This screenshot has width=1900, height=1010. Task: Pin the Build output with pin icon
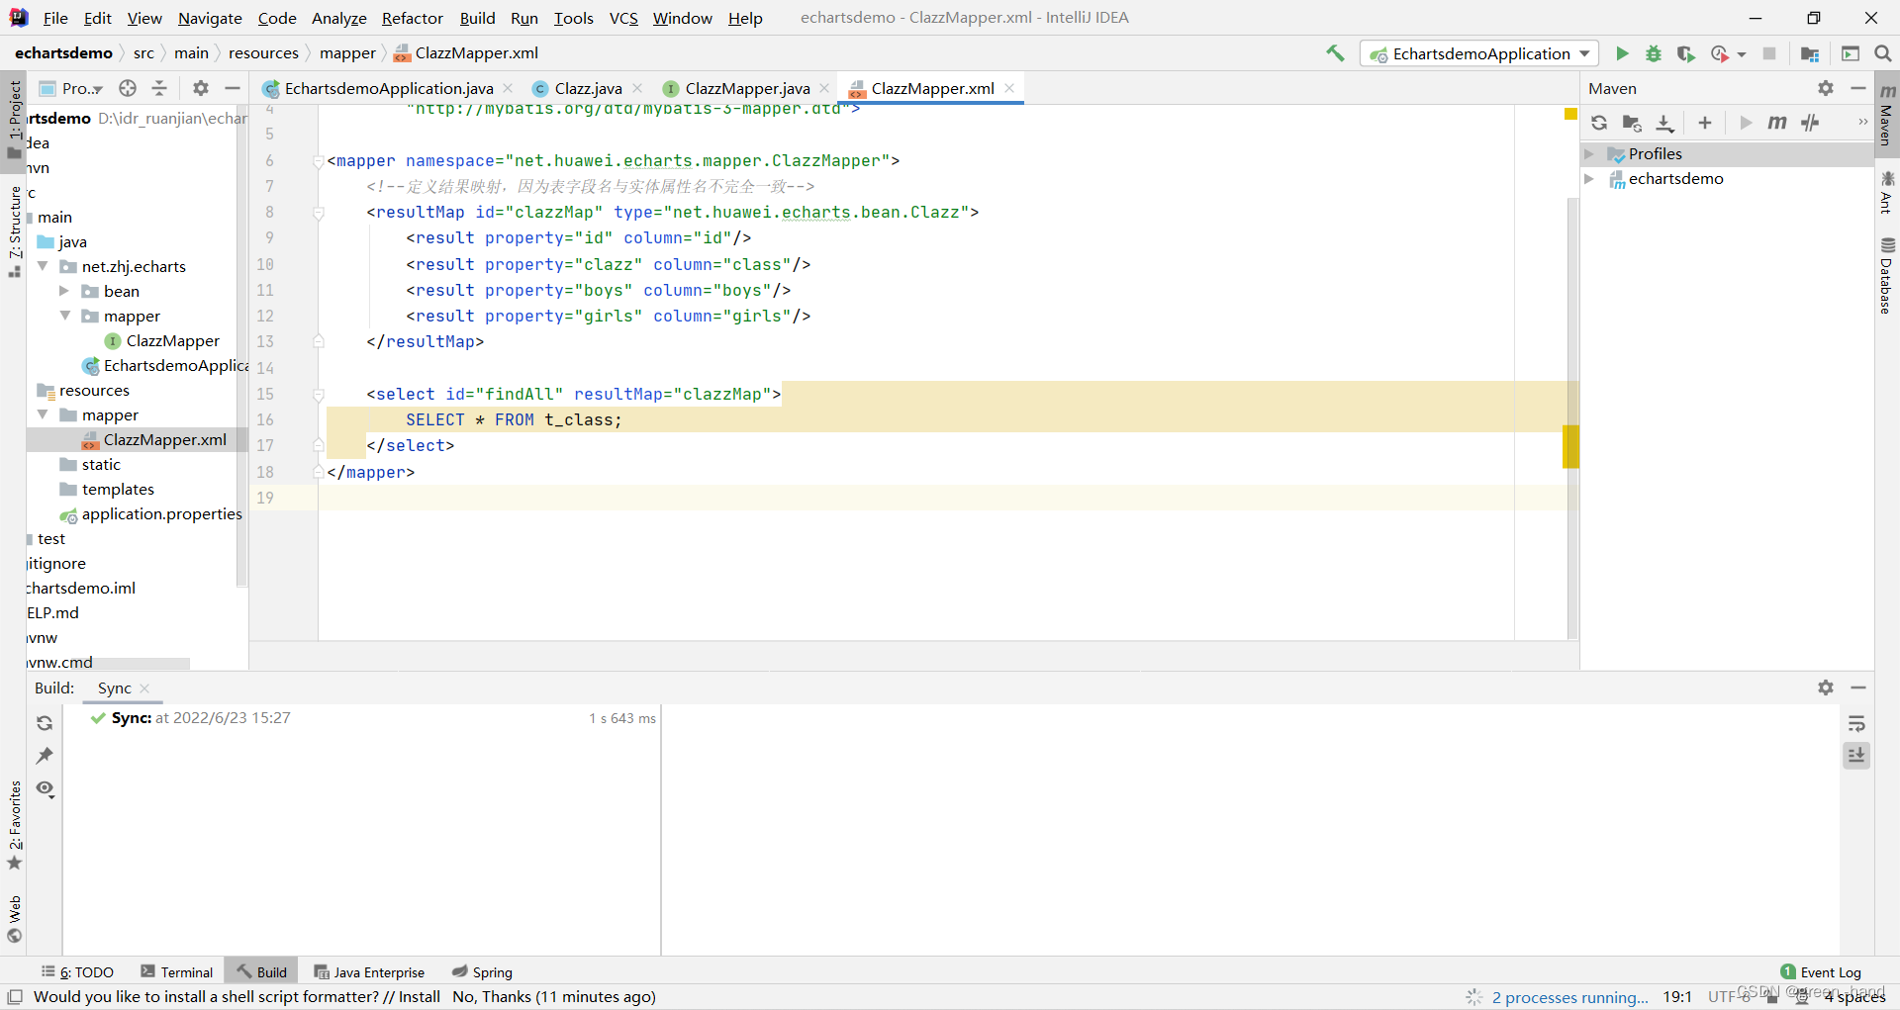(45, 756)
